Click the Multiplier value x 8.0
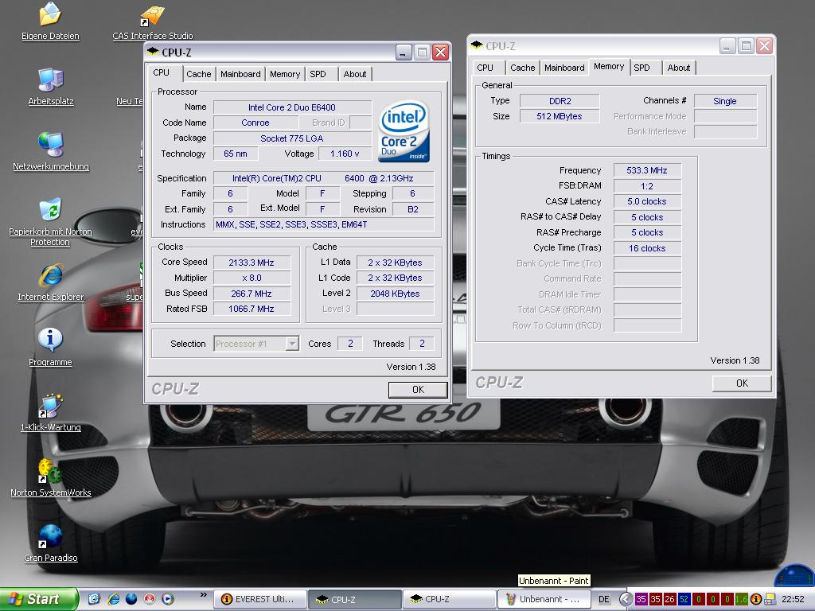The width and height of the screenshot is (815, 611). (252, 278)
